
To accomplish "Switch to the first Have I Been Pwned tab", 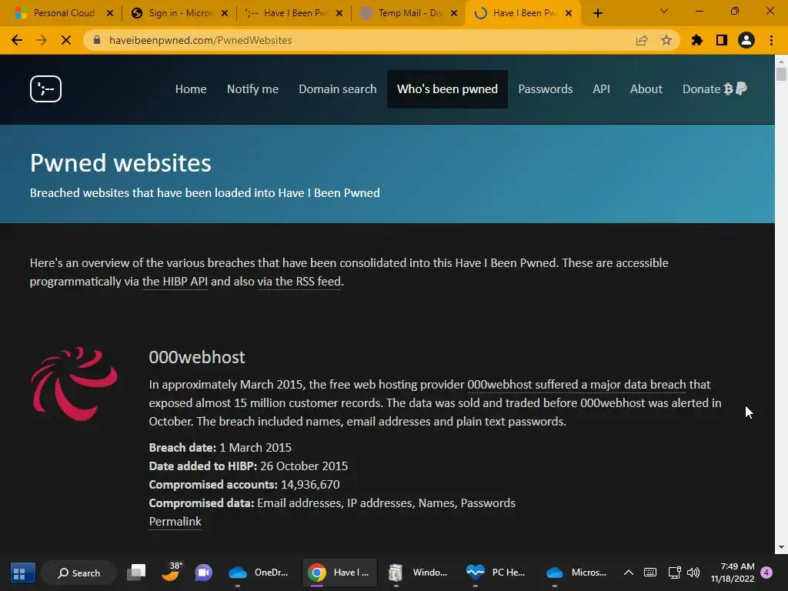I will [295, 13].
